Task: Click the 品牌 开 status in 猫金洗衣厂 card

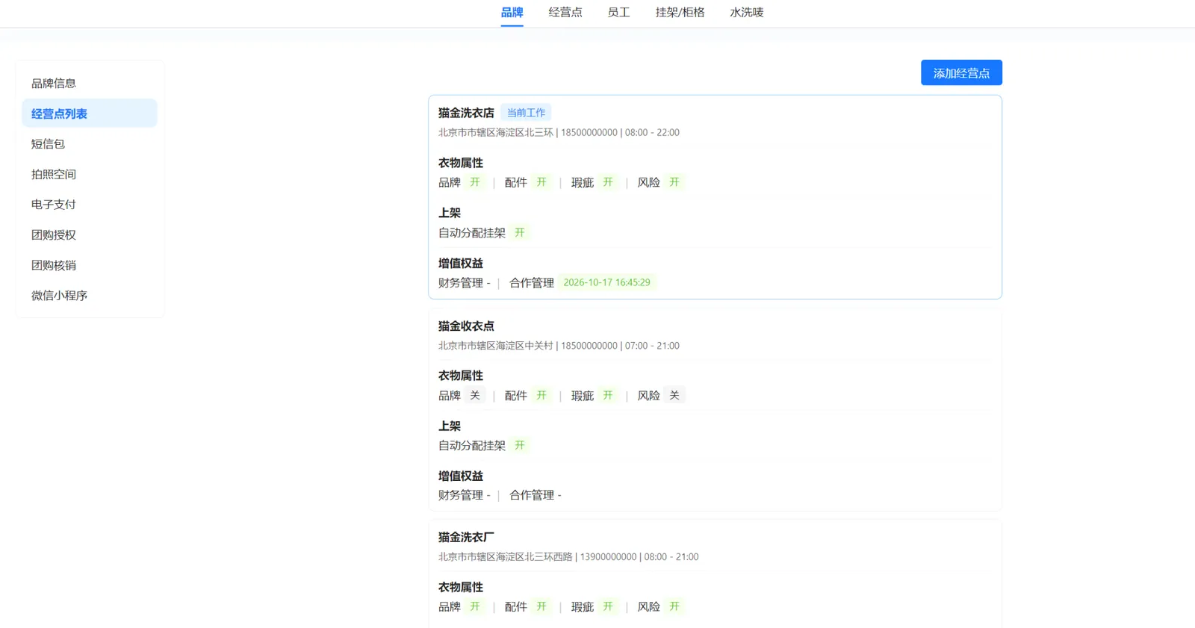Action: (x=475, y=607)
